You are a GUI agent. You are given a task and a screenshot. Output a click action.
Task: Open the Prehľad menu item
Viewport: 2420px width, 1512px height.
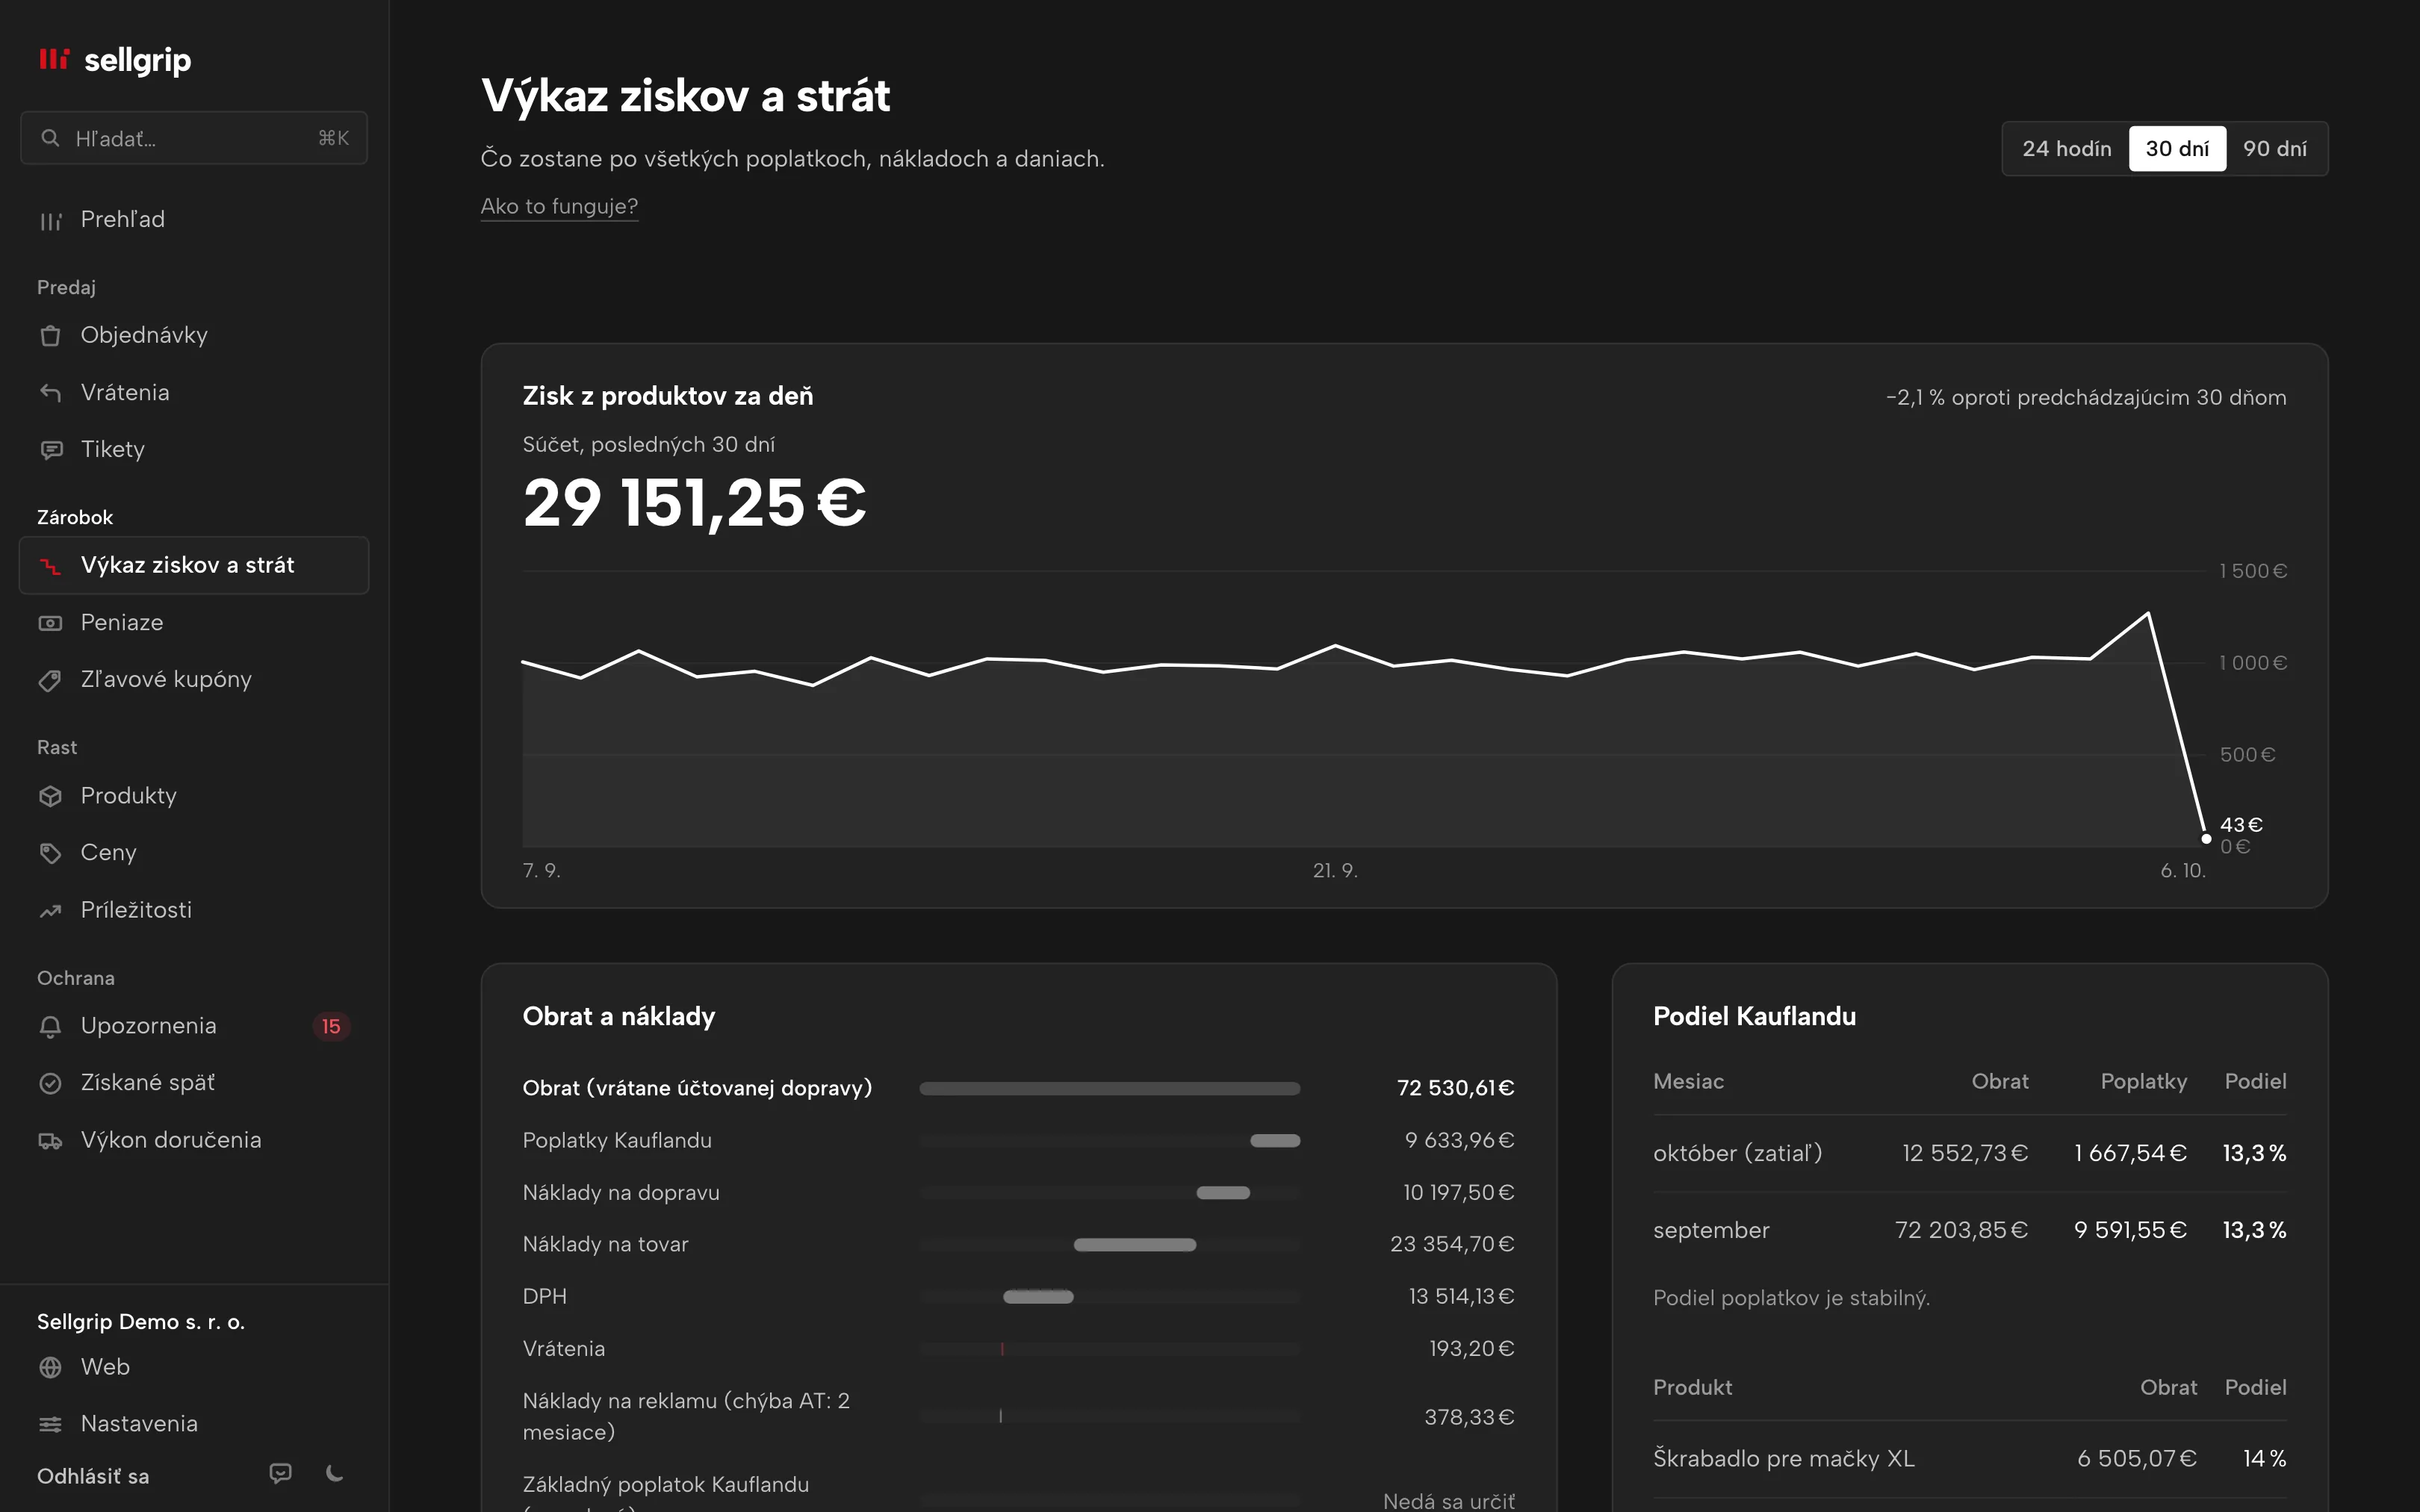194,220
